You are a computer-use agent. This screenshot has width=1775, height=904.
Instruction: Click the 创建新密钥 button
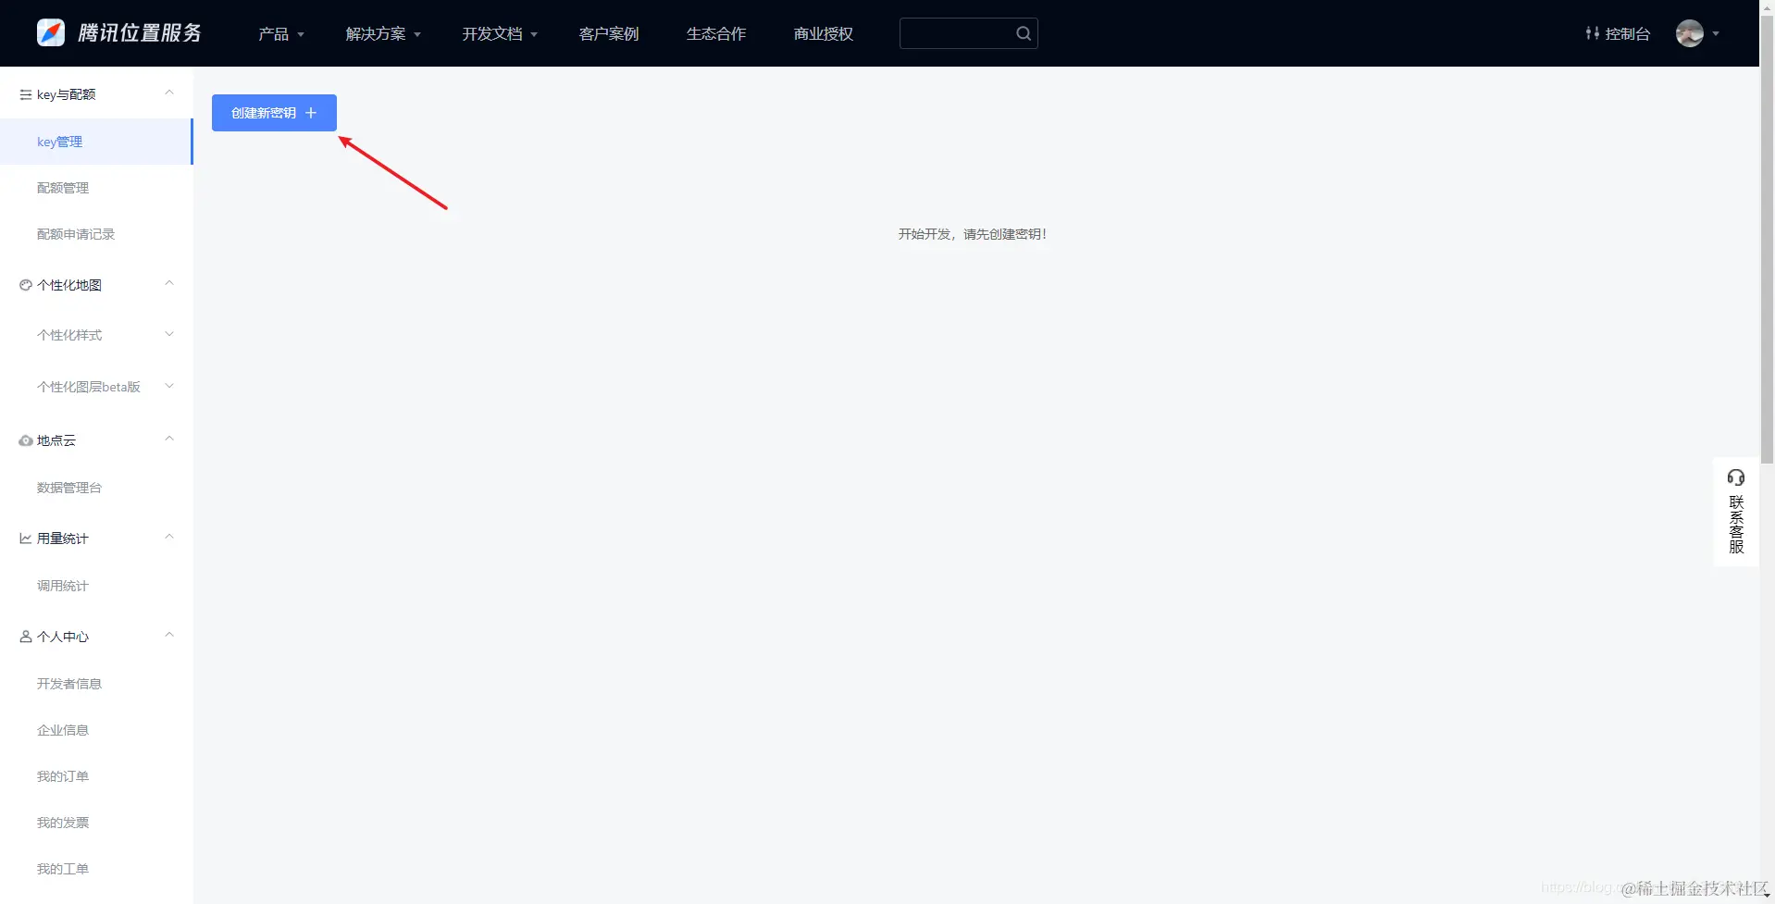coord(274,113)
